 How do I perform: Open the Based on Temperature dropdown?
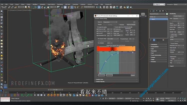point(110,22)
